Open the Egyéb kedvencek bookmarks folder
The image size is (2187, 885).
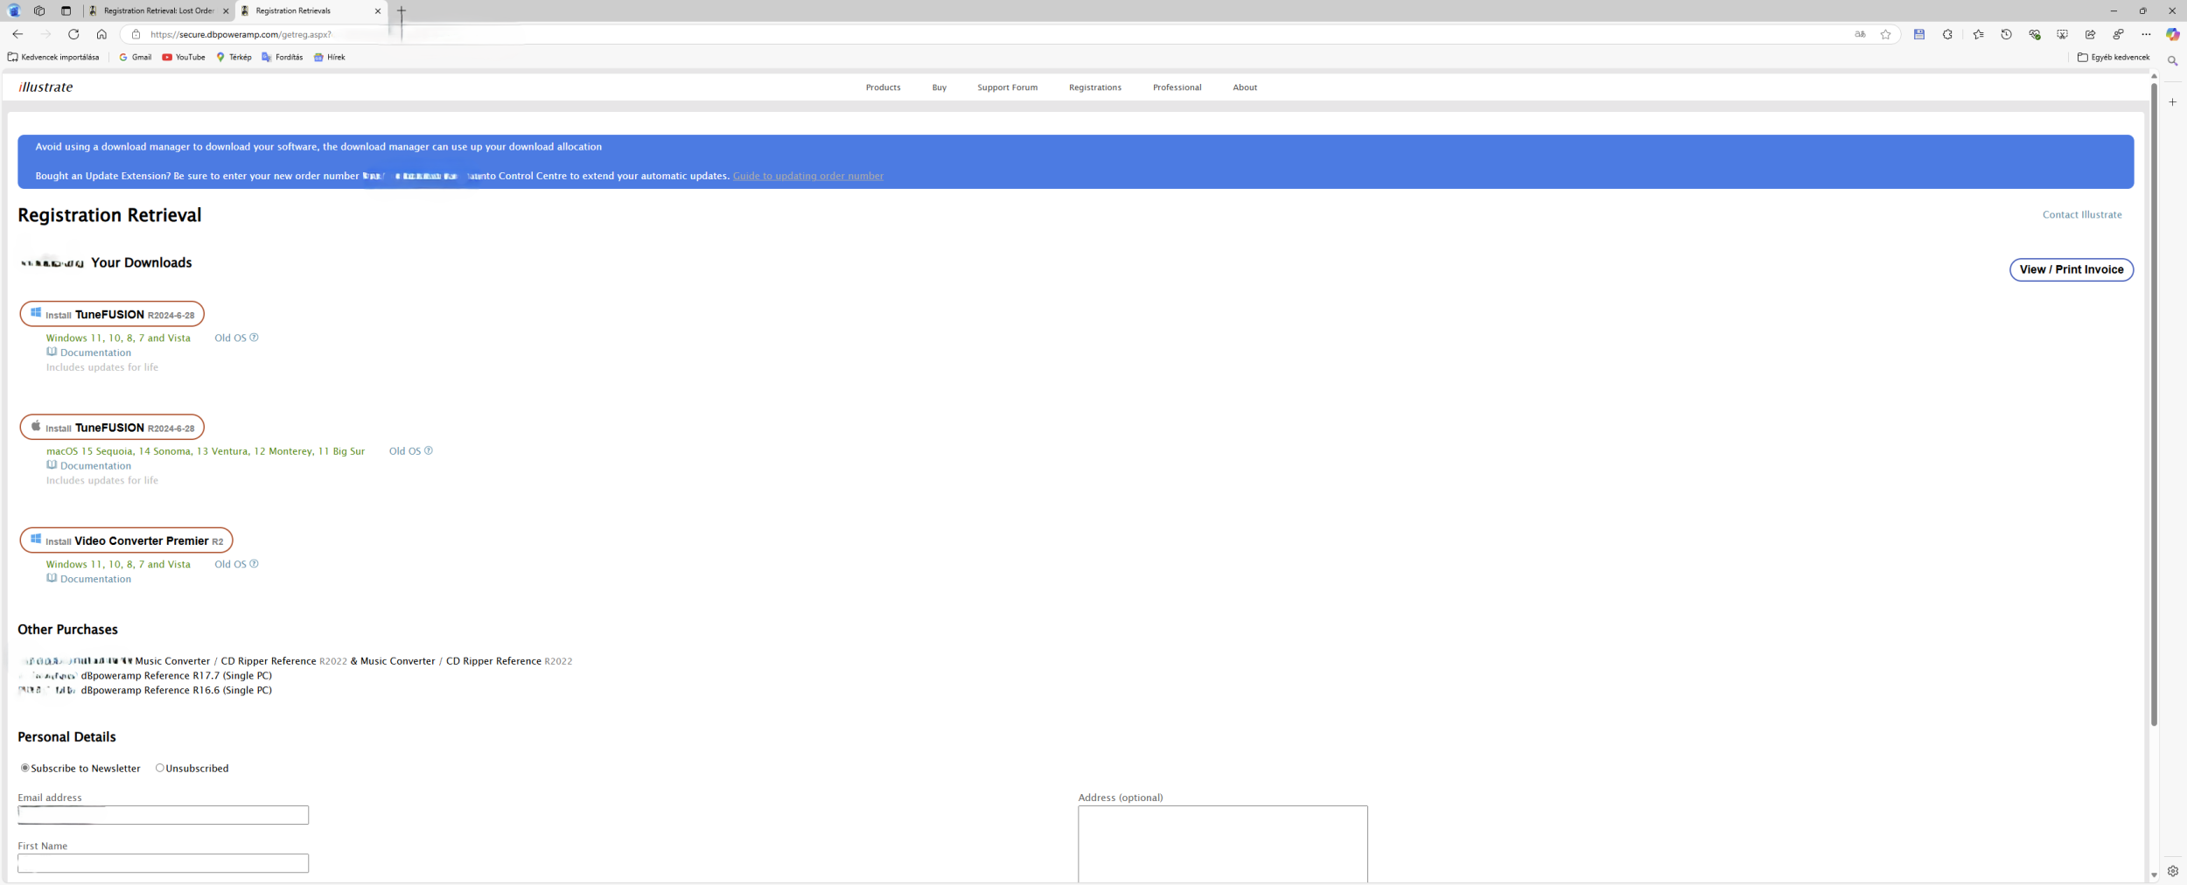tap(2113, 57)
